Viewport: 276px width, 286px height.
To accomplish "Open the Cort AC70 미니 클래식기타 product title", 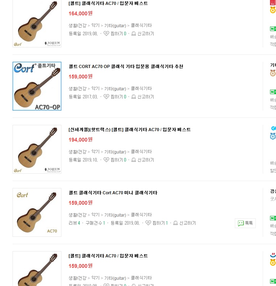I will 113,193.
